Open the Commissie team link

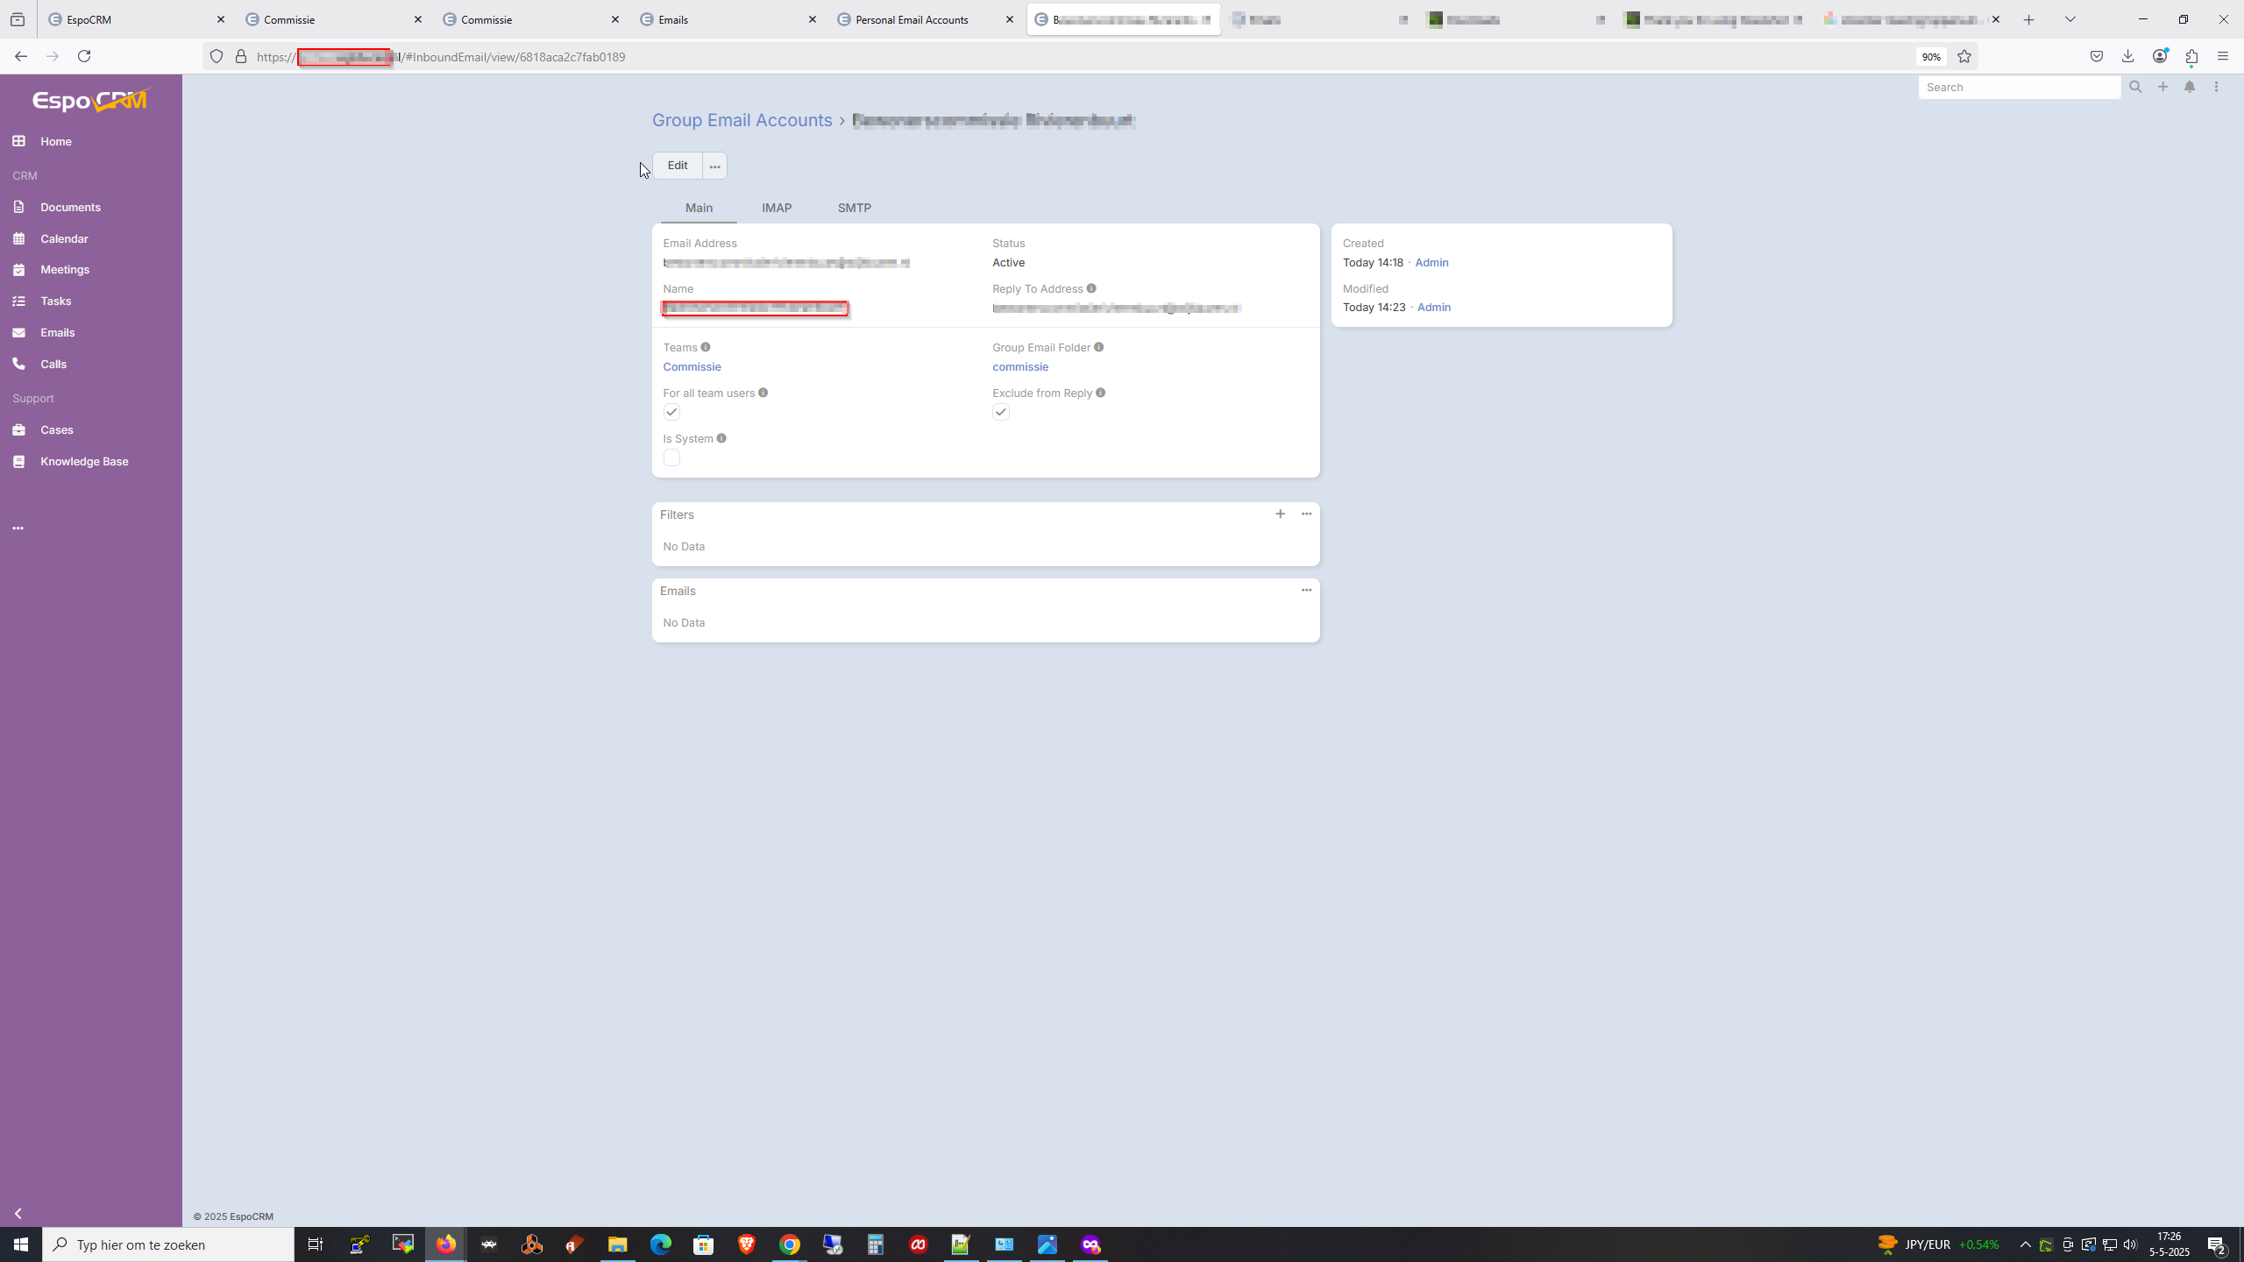(692, 366)
